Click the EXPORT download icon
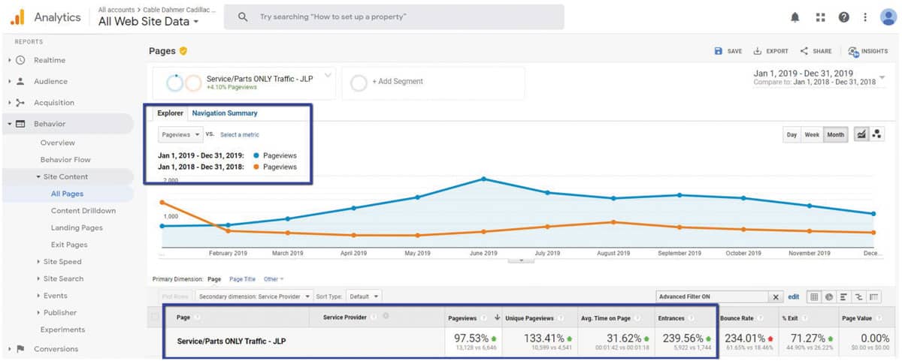 click(758, 51)
